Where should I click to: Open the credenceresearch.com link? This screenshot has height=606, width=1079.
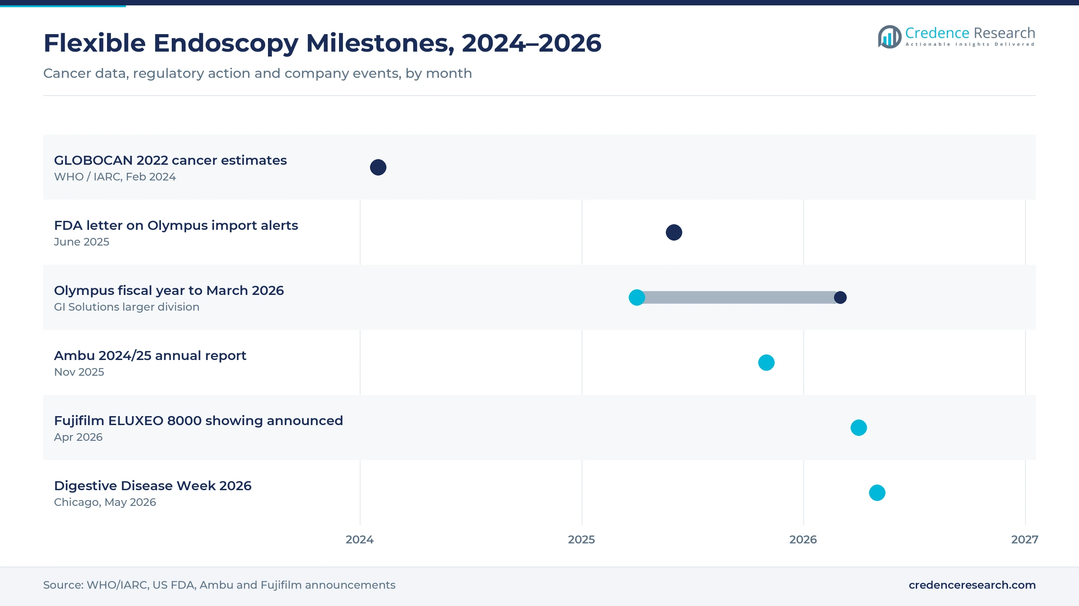(x=972, y=585)
